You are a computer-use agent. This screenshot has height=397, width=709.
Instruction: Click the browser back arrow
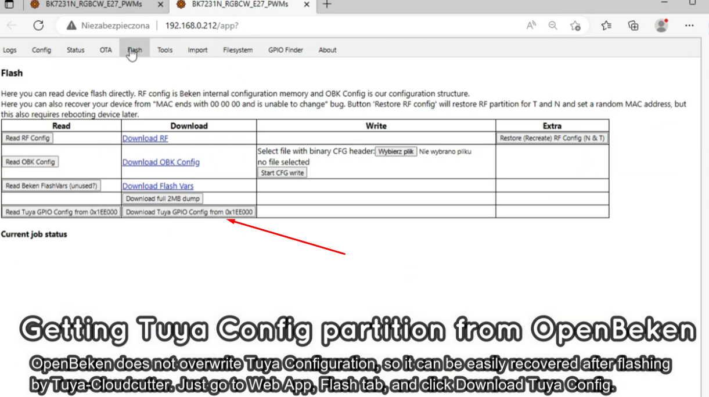pos(12,26)
